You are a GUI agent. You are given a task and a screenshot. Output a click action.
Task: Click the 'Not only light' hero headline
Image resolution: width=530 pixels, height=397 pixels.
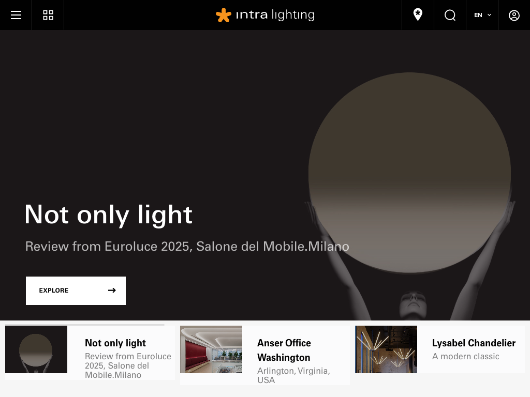(108, 214)
